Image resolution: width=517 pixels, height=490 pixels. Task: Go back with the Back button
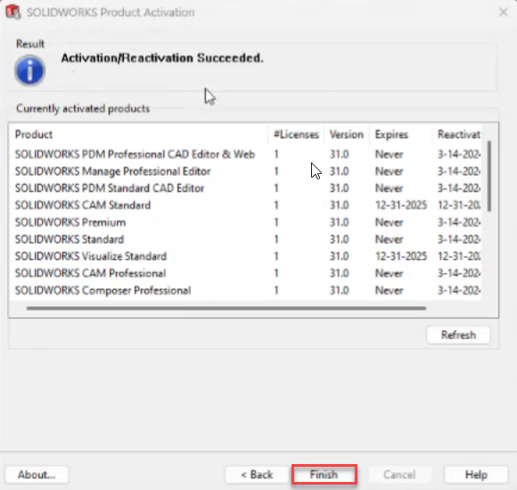(258, 475)
